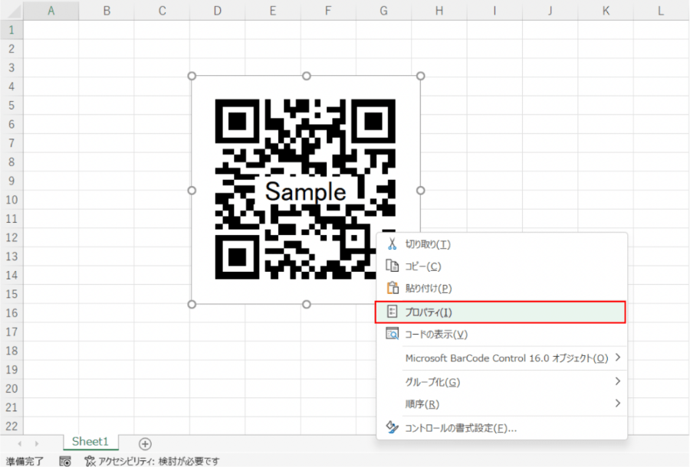
Task: Expand the 順序(R) submenu arrow
Action: coord(618,403)
